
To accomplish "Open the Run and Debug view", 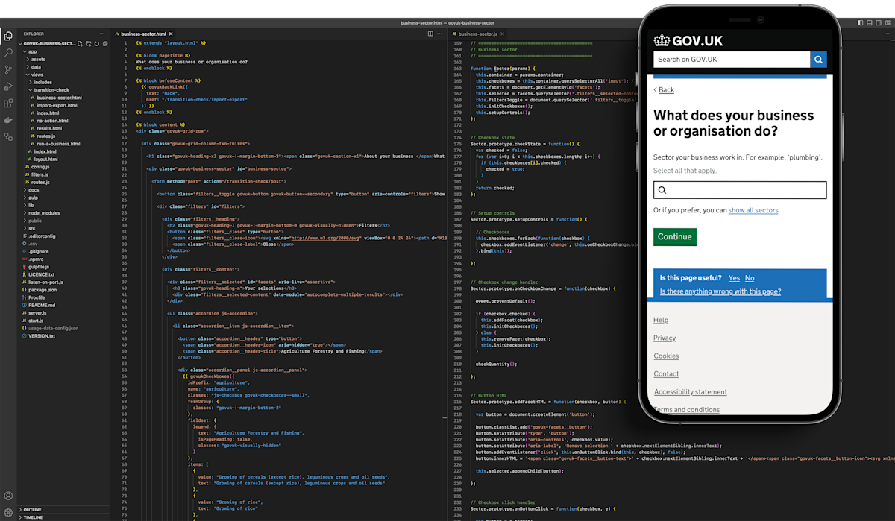I will point(8,86).
